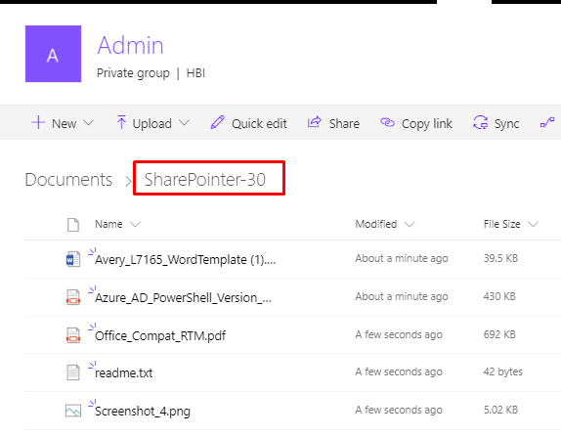Click Copy link in the command bar

(x=416, y=123)
